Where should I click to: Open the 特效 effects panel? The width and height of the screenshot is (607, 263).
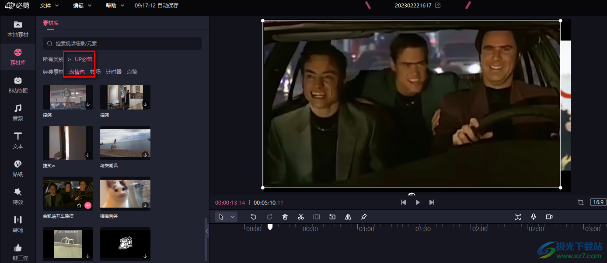click(18, 196)
